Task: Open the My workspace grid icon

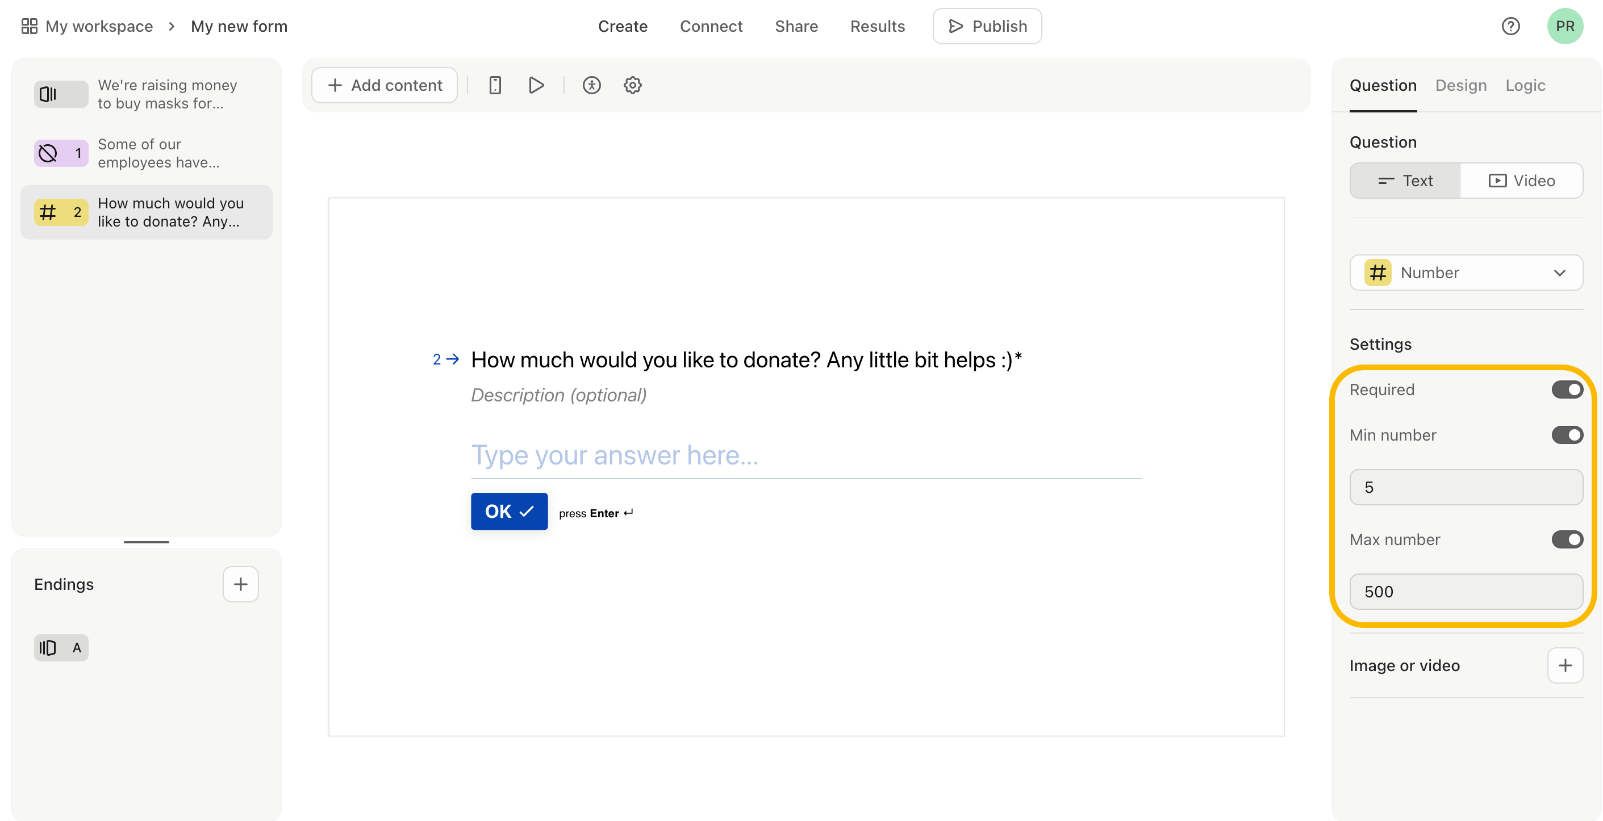Action: pos(29,26)
